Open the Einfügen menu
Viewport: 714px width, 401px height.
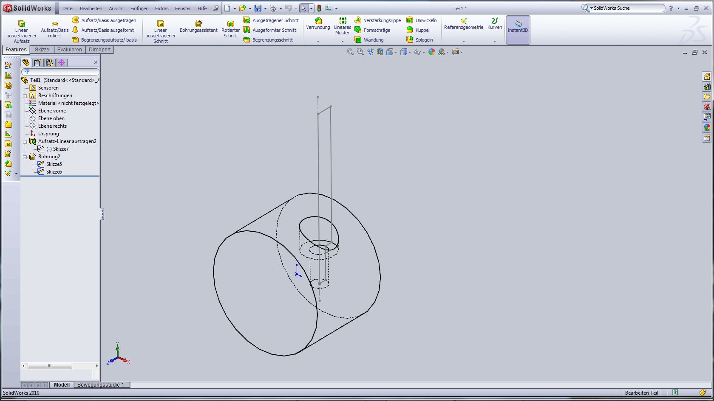point(139,8)
